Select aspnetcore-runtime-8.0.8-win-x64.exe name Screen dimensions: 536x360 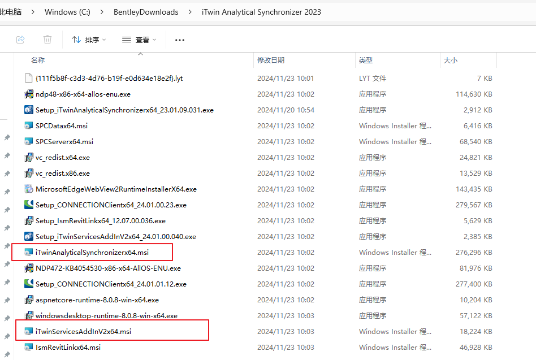[x=97, y=300]
